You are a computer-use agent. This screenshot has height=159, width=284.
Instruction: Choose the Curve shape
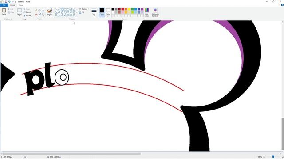(59, 9)
